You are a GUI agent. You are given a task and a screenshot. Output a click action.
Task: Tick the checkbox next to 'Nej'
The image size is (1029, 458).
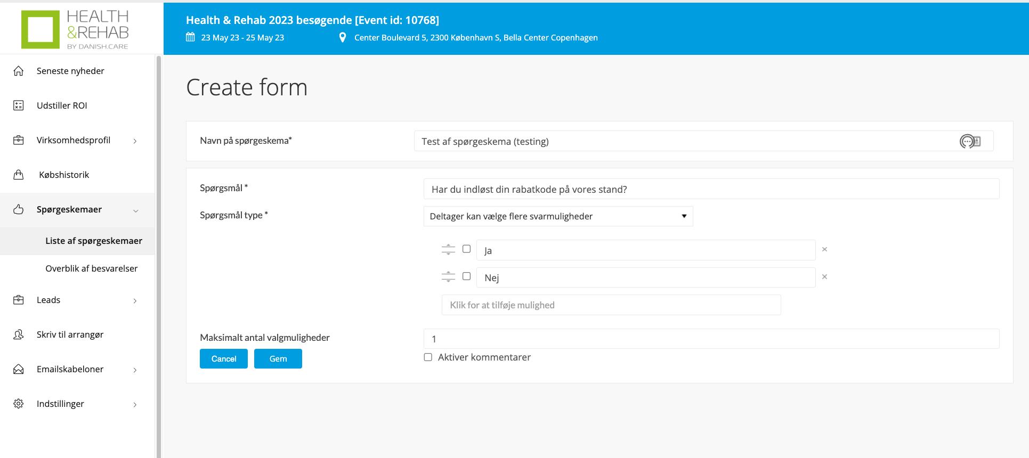[x=466, y=276]
